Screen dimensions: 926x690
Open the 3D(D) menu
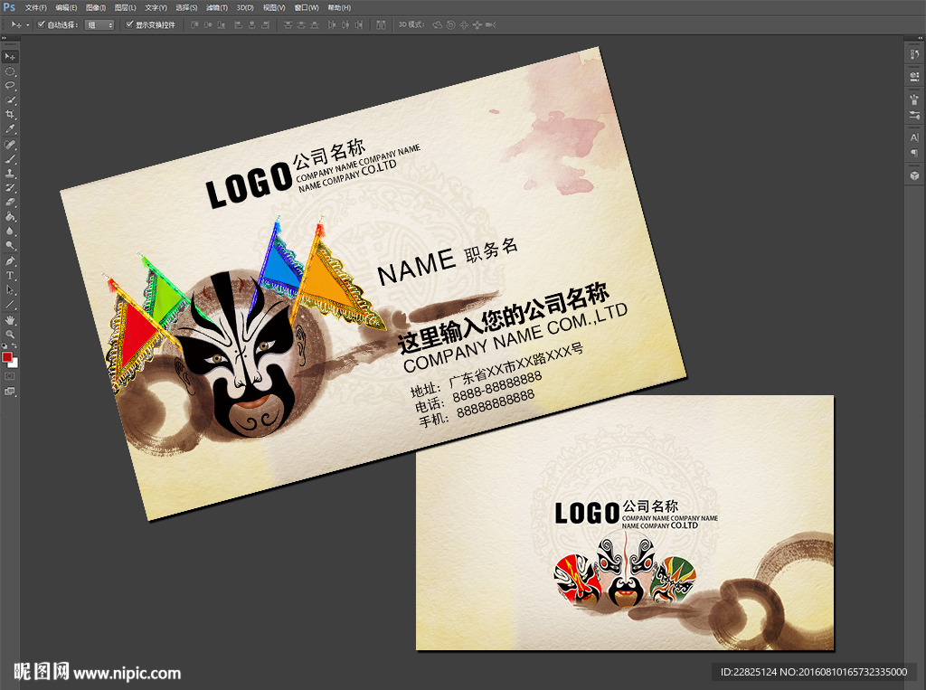pos(245,7)
